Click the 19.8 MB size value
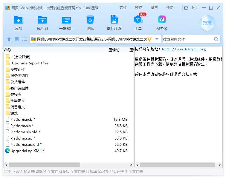The width and height of the screenshot is (226, 178). tap(120, 119)
